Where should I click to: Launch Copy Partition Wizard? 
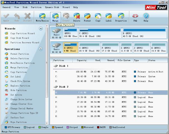pos(20,33)
